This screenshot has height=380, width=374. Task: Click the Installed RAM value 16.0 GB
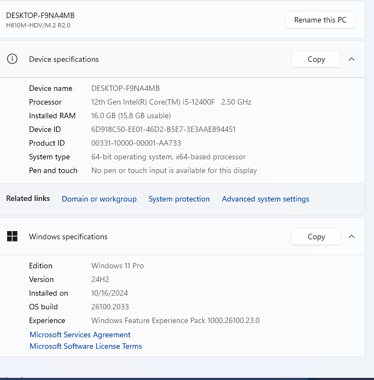[131, 116]
